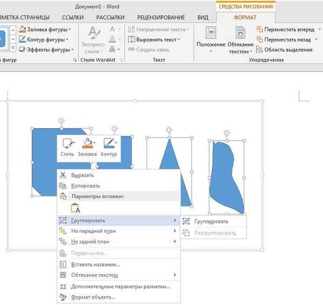Screen dimensions: 323x305
Task: Expand the На передний план submenu
Action: click(174, 231)
